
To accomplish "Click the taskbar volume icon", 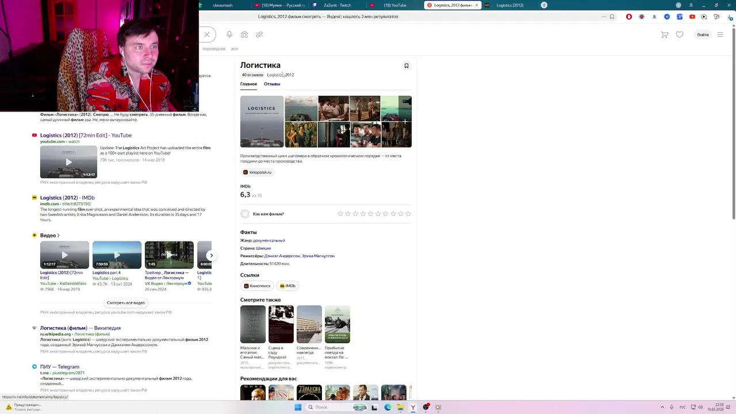I will coord(700,407).
